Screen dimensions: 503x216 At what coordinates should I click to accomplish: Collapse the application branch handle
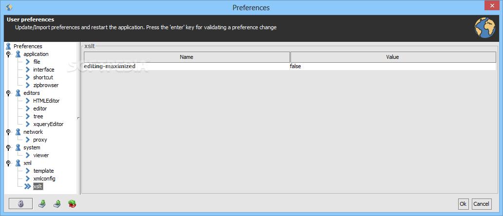click(8, 54)
